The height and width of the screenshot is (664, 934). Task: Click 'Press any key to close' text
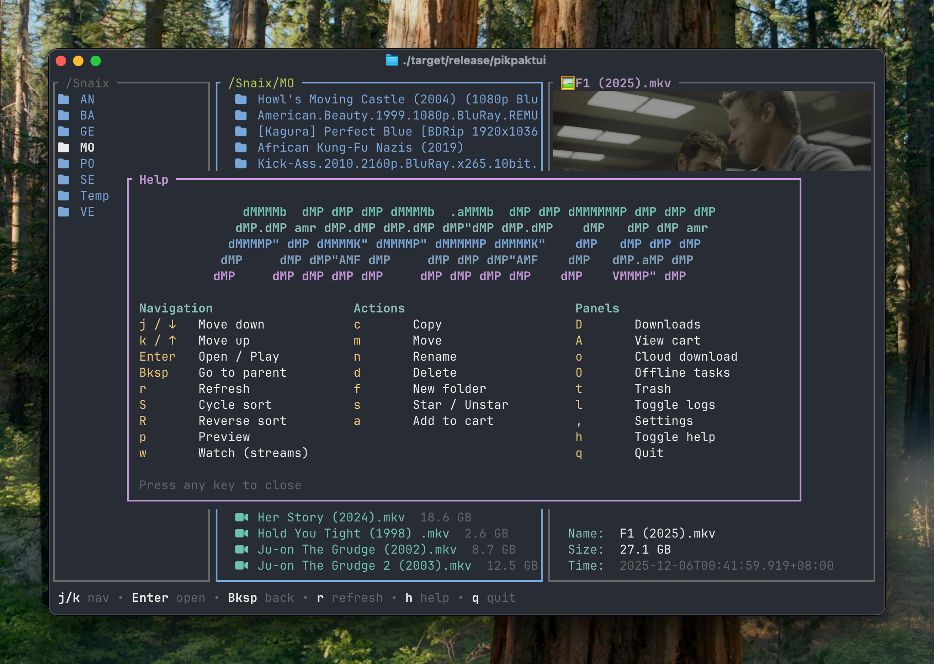click(x=220, y=485)
